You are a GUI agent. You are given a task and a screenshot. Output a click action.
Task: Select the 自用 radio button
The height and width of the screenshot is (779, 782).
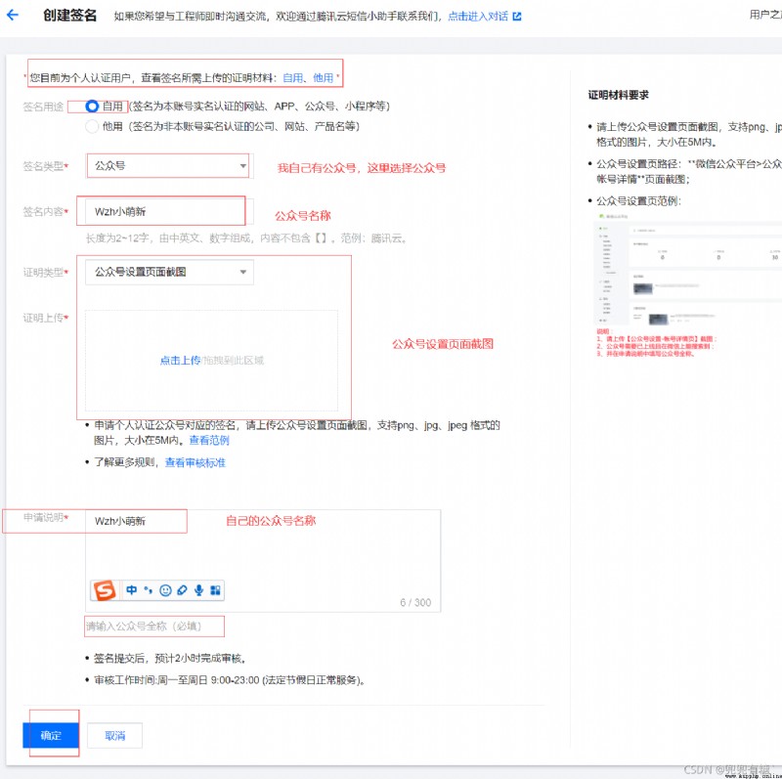92,107
